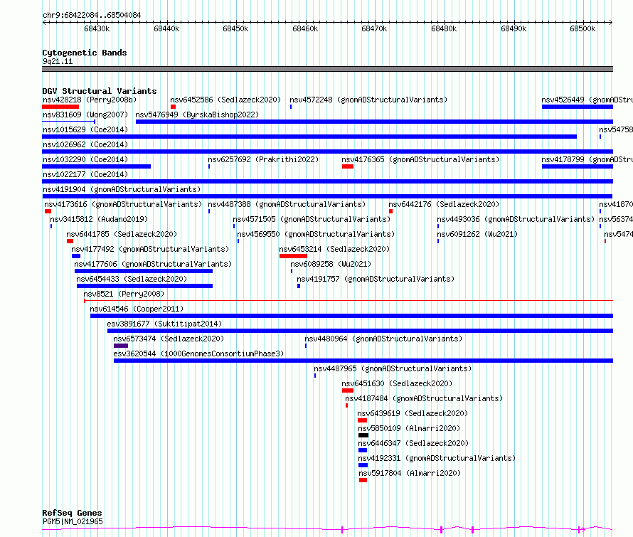Click the PGM5|NM_021965 gene label
Image resolution: width=633 pixels, height=537 pixels.
click(73, 521)
